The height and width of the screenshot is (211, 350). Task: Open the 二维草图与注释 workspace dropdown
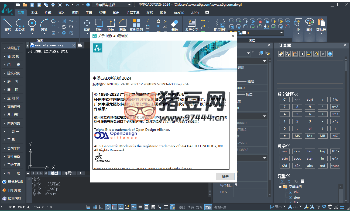(111, 5)
